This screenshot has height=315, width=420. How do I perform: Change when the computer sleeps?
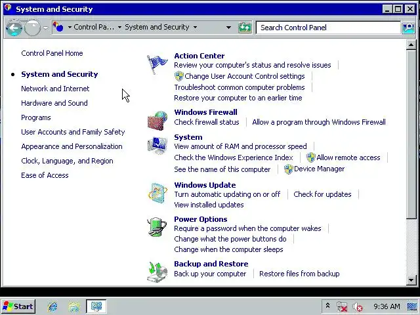tap(228, 249)
